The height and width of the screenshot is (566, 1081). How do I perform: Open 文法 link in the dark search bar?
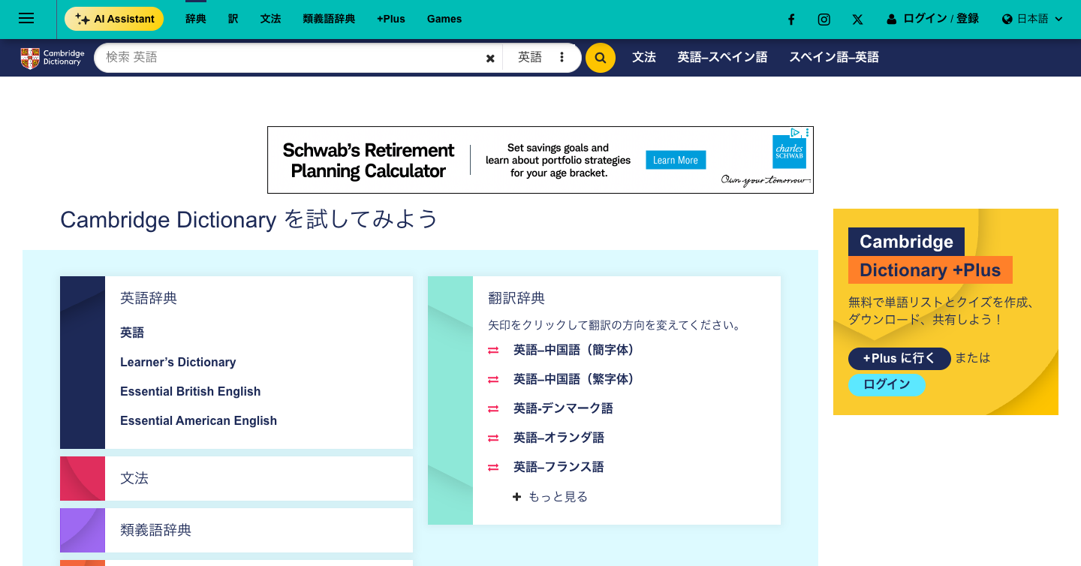[644, 57]
